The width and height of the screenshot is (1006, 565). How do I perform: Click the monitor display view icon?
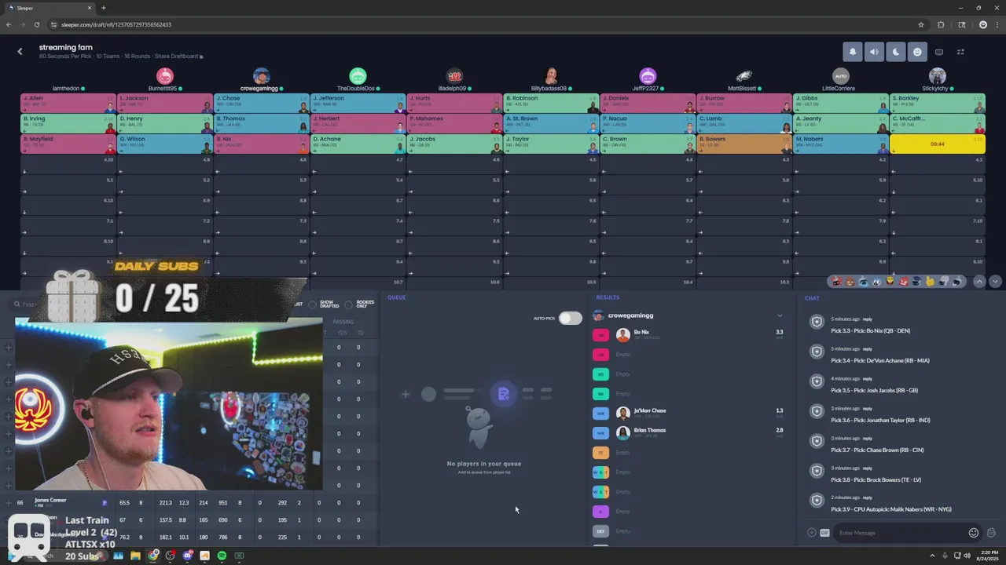point(939,52)
